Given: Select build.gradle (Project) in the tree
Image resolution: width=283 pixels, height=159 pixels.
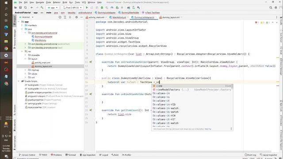Looking at the screenshot, I should [43, 85].
